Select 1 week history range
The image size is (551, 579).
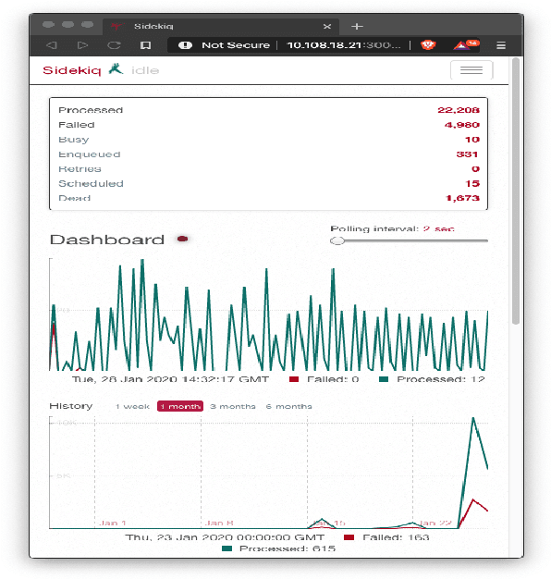click(x=132, y=406)
